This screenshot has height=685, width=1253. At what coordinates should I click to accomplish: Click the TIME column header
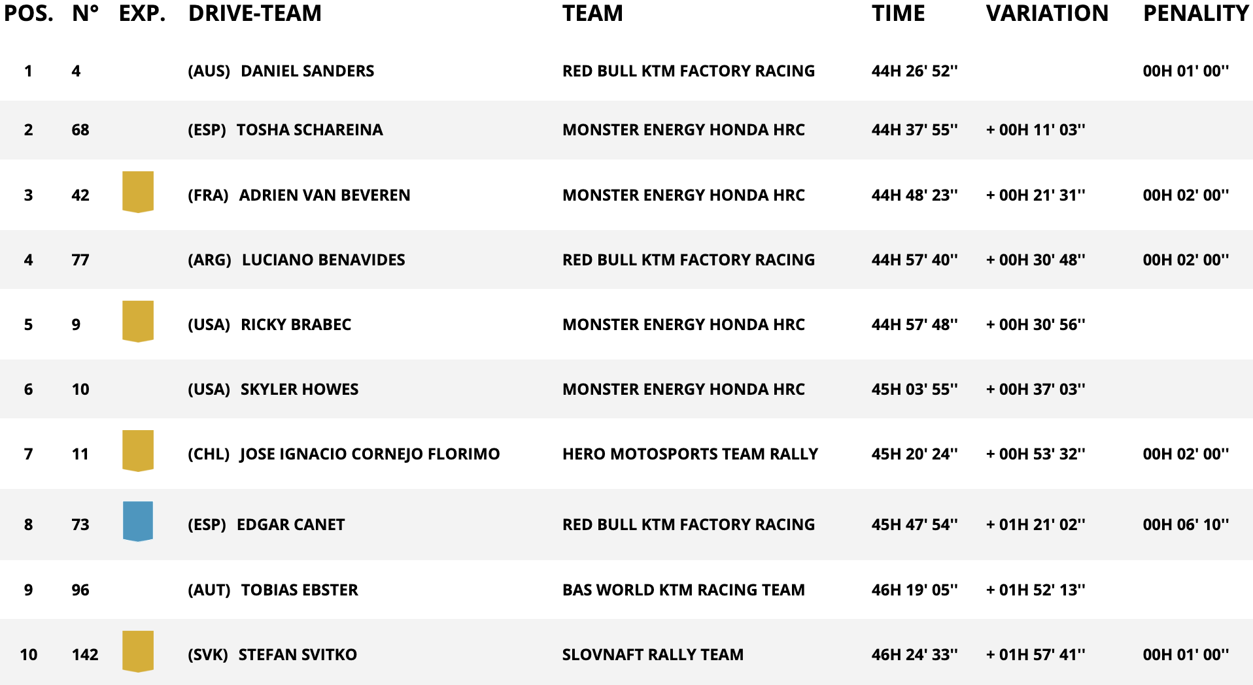click(898, 13)
